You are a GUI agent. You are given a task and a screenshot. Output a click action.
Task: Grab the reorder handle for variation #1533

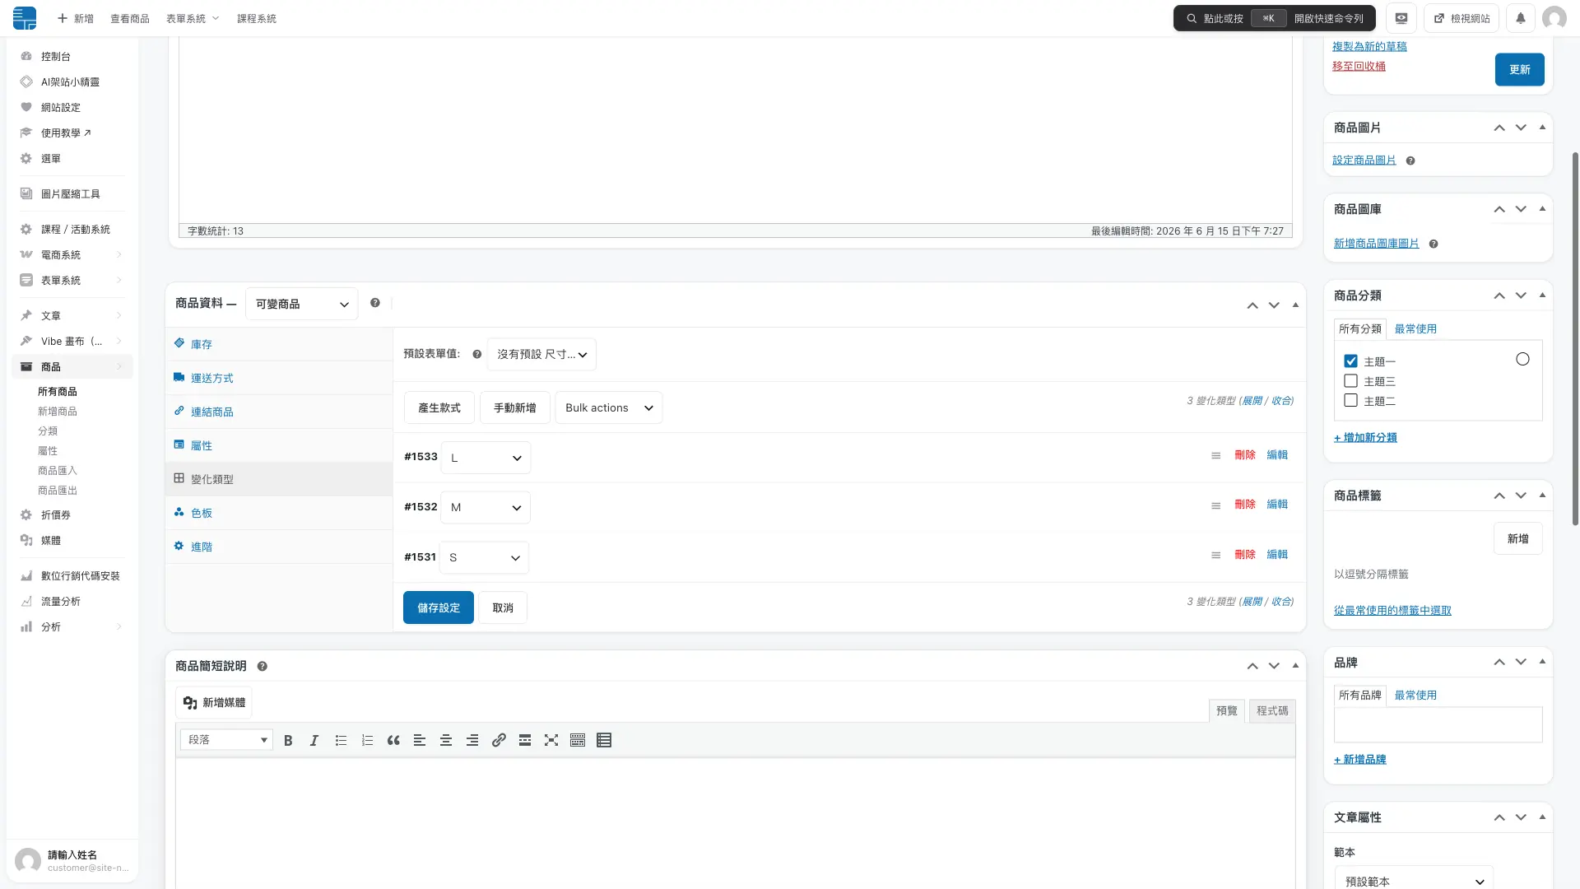tap(1215, 455)
